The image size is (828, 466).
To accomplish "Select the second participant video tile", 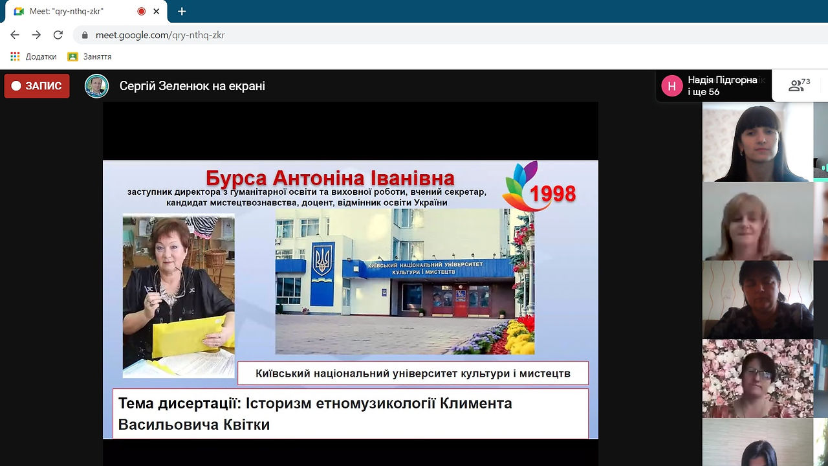I will tap(757, 221).
